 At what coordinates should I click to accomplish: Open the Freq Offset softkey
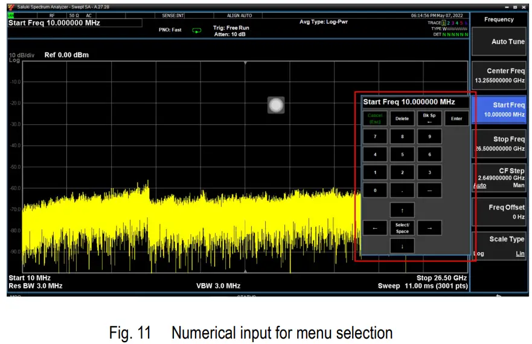click(x=499, y=212)
